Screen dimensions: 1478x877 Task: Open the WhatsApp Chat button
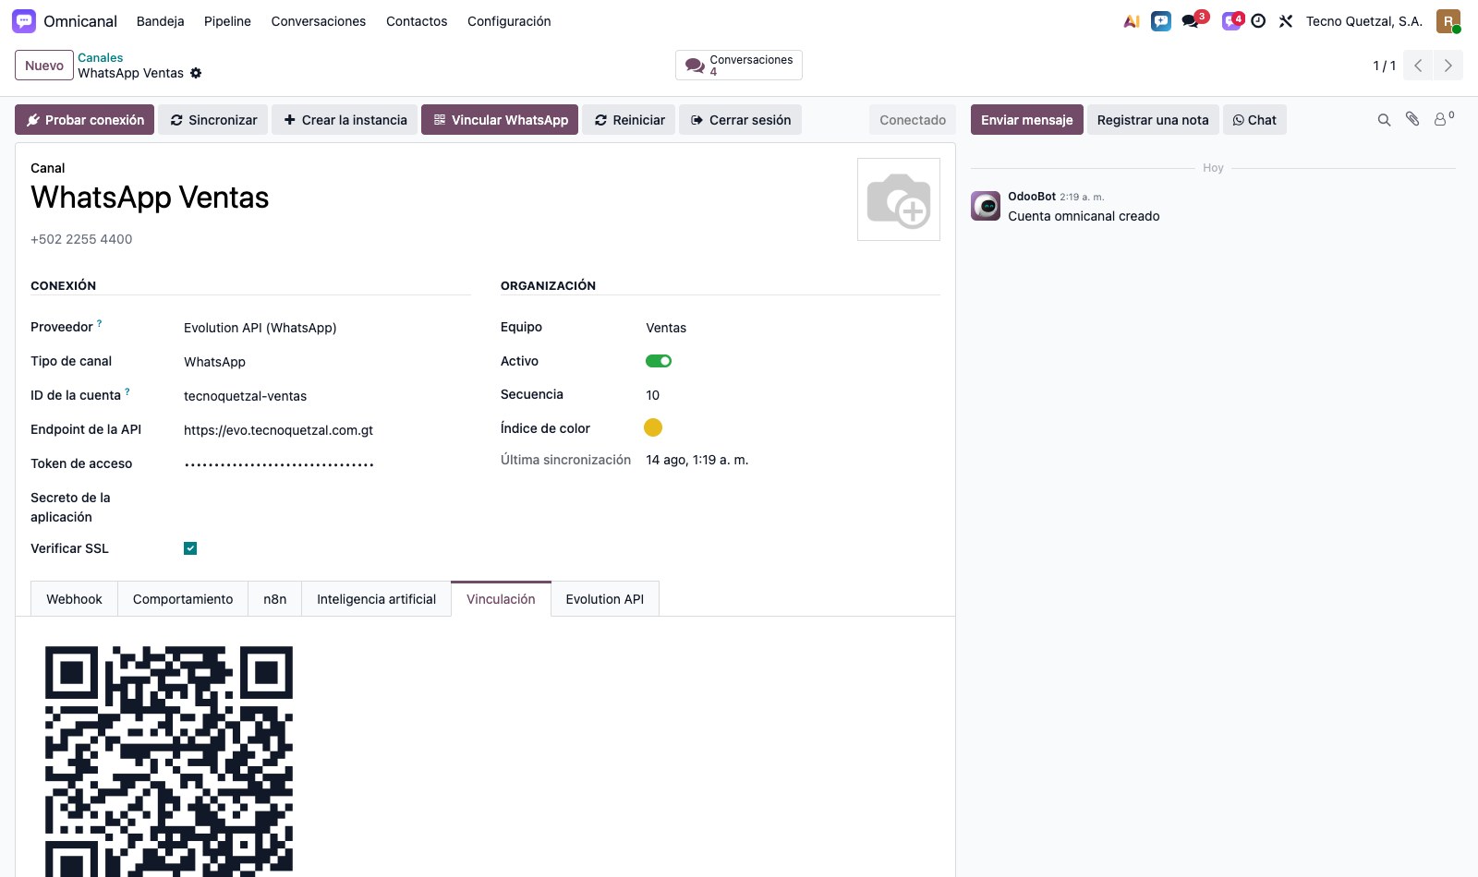(x=1254, y=120)
